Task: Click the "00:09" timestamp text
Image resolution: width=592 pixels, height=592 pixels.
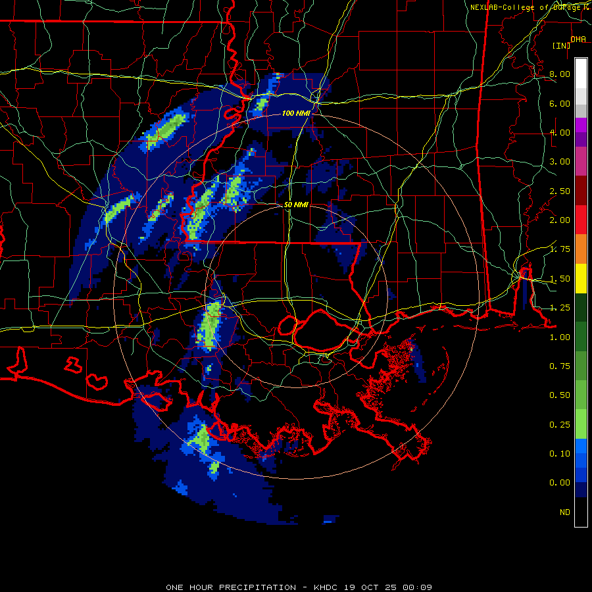Action: click(417, 587)
